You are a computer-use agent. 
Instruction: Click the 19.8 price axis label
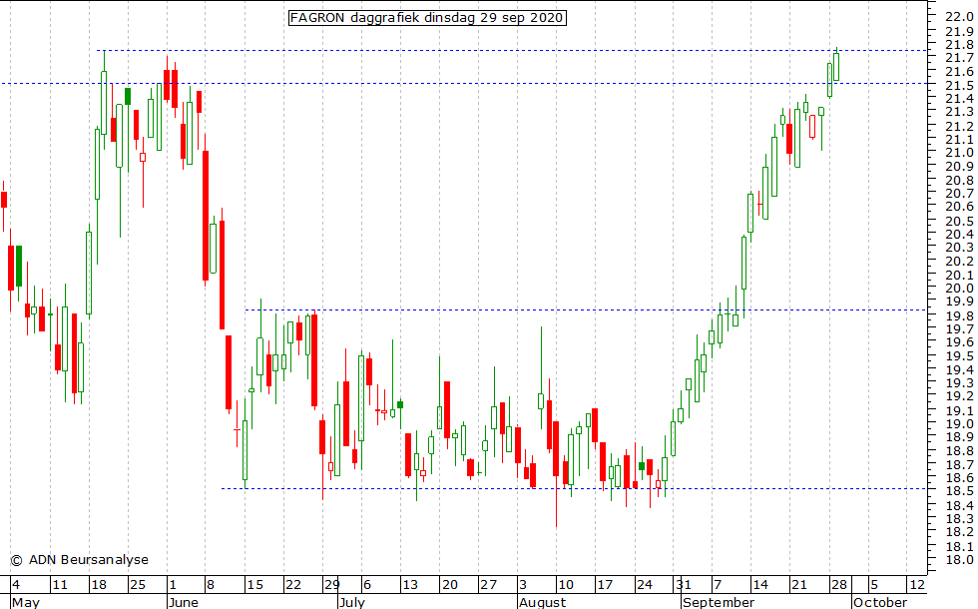coord(959,315)
